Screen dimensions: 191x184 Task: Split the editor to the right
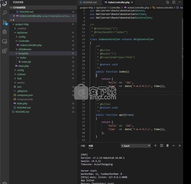[x=174, y=2]
